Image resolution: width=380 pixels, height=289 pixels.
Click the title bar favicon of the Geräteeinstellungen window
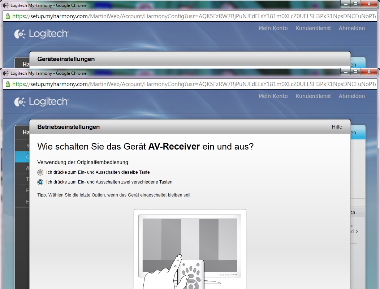6,5
